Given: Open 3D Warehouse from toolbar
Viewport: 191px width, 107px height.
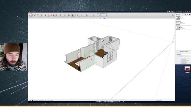Looking at the screenshot, I should coord(87,15).
